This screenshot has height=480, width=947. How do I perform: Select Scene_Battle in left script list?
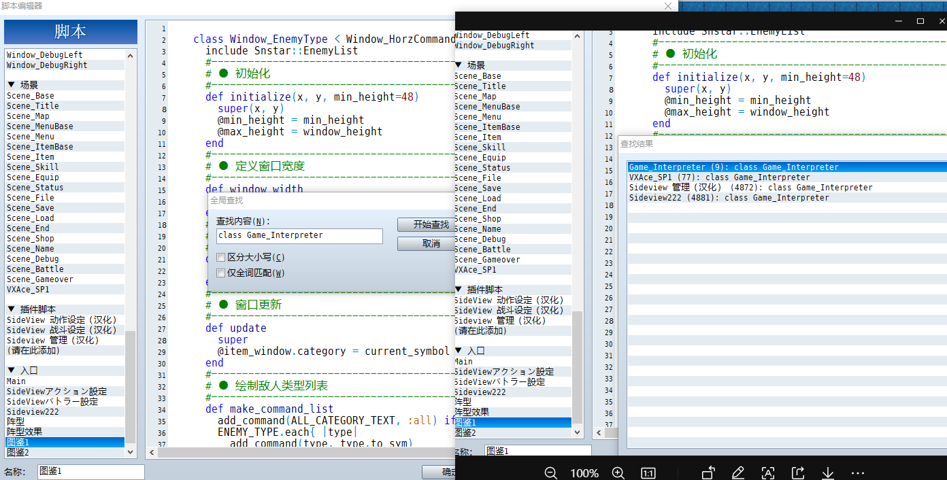click(x=65, y=269)
